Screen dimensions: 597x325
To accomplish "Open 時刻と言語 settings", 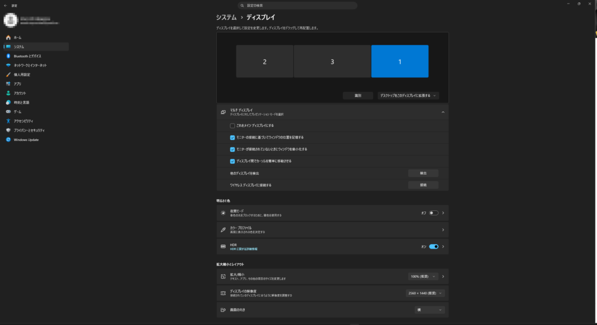I will coord(36,103).
